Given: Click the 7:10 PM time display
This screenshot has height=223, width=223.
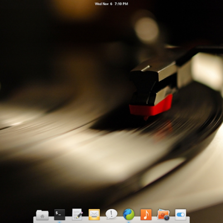Looking at the screenshot, I should (x=121, y=4).
